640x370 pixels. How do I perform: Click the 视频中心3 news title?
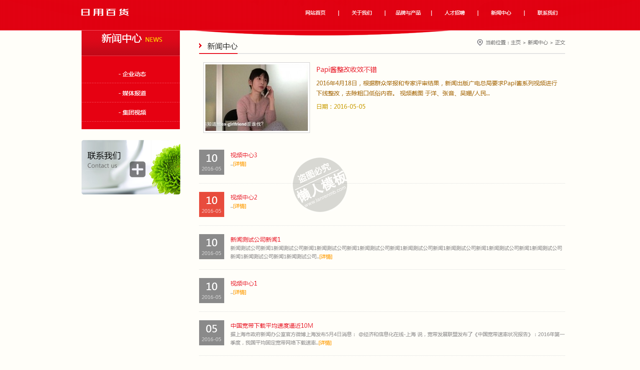(x=243, y=155)
